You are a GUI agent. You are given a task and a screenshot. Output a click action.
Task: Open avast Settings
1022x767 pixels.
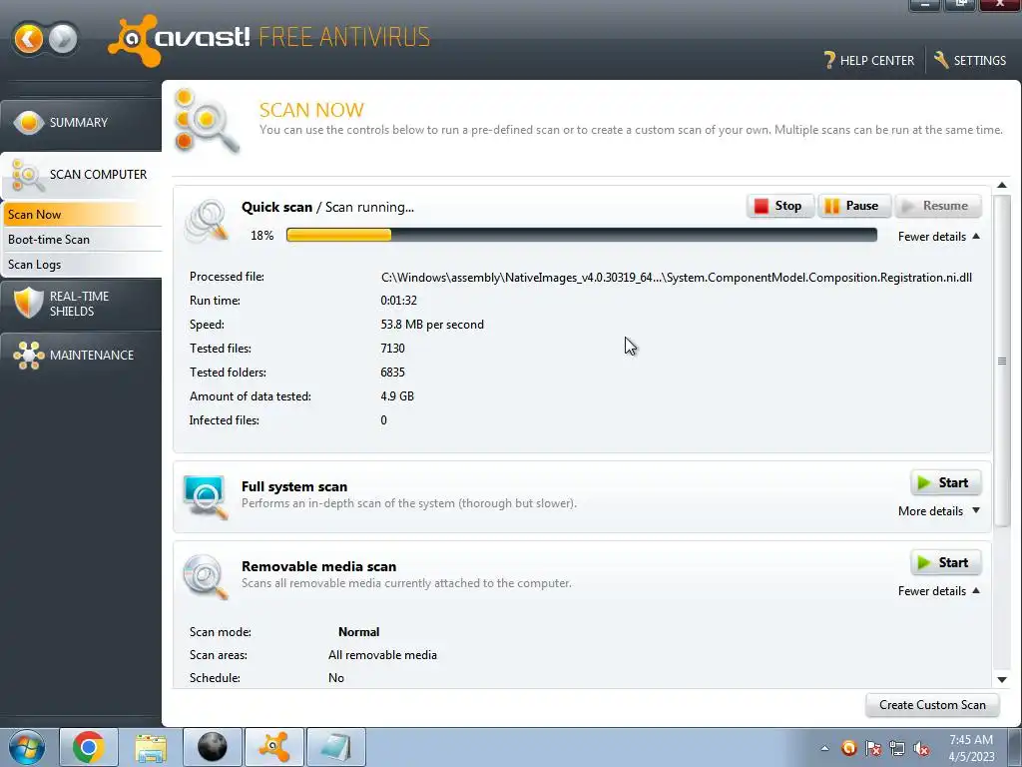pos(970,61)
